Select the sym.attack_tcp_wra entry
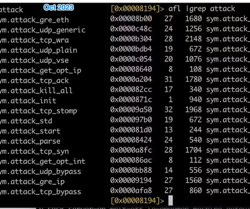This screenshot has height=209, width=250. pos(34,40)
